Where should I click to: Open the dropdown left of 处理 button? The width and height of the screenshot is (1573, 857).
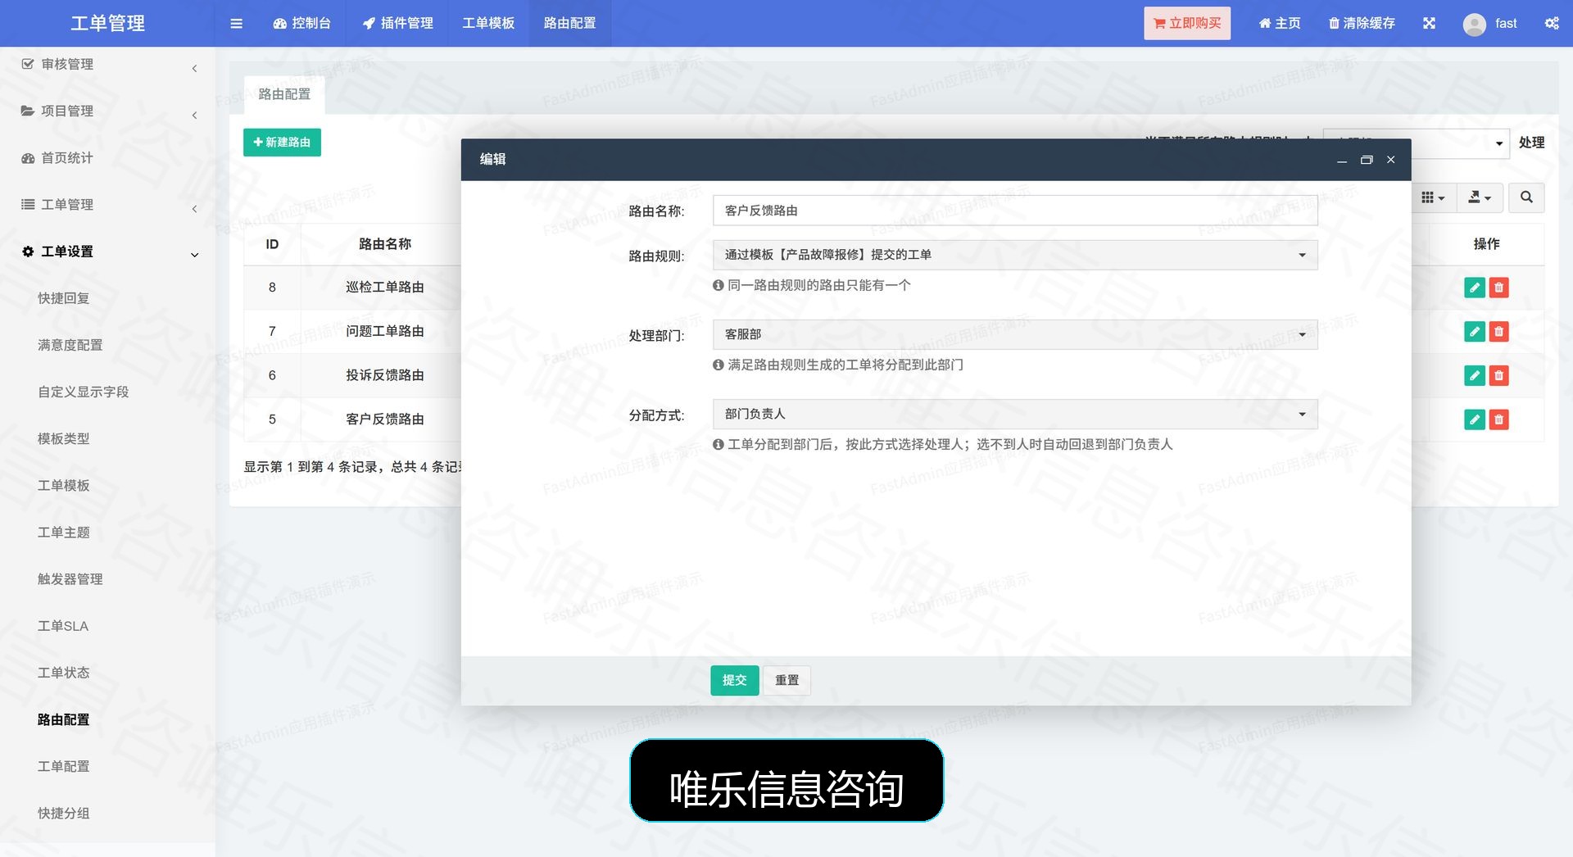(1416, 143)
